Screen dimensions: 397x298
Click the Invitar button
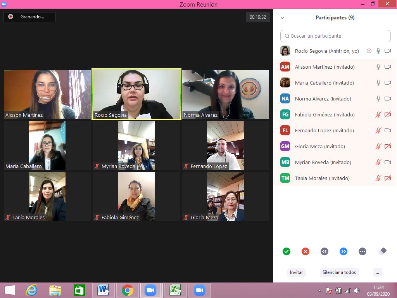[x=296, y=272]
